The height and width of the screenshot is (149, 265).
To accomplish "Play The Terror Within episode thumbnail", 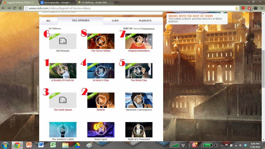I will [x=101, y=41].
